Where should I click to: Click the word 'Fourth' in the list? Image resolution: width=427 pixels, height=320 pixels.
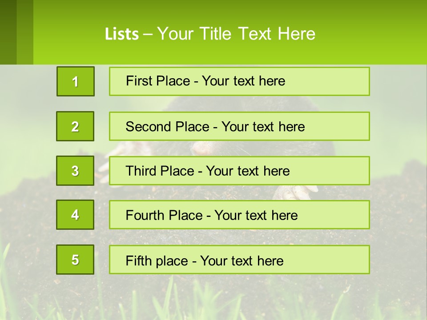click(147, 215)
